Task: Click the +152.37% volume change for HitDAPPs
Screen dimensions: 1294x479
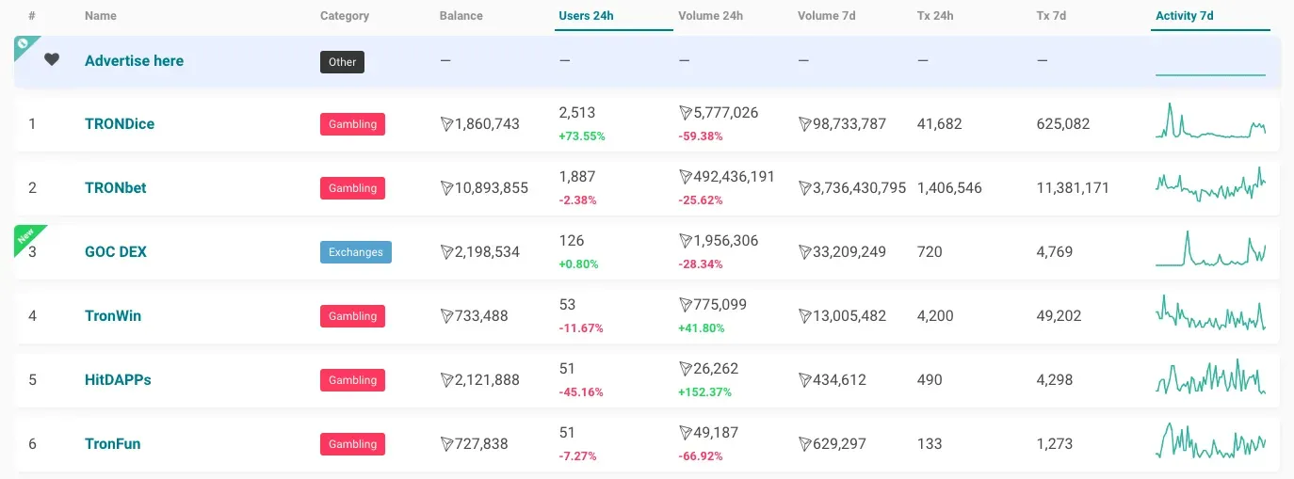Action: [704, 392]
